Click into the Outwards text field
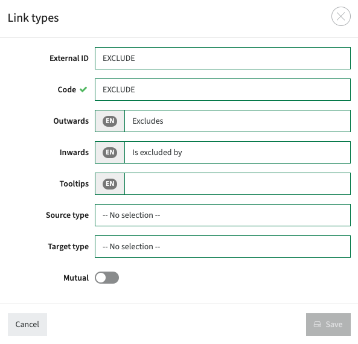Screen dimensions: 358x344 (x=237, y=121)
